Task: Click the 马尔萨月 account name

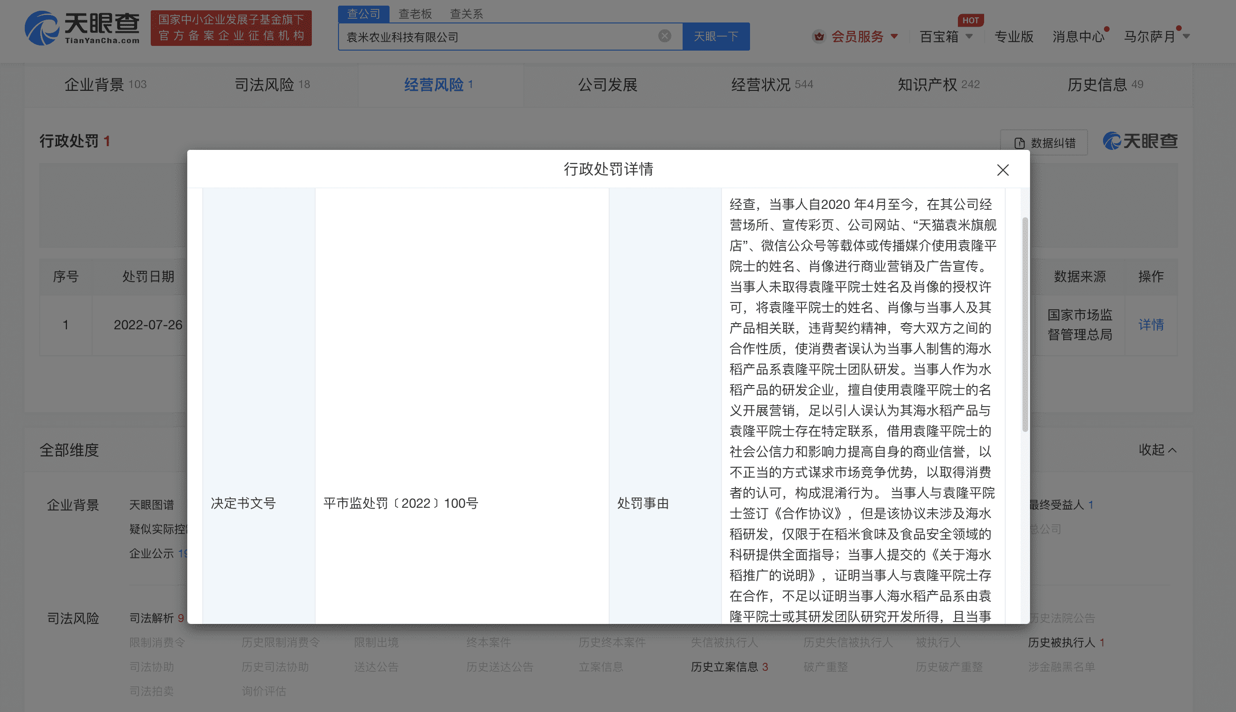Action: tap(1149, 36)
